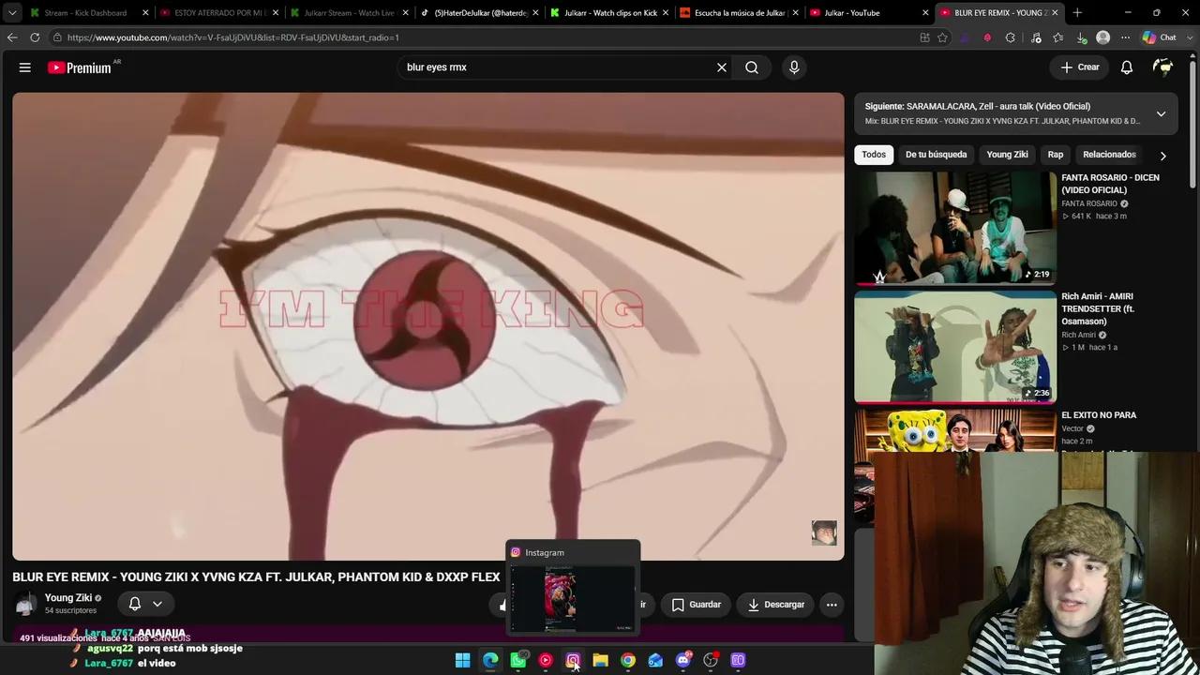Open a new browser tab
Screen dimensions: 1200x675
1077,13
